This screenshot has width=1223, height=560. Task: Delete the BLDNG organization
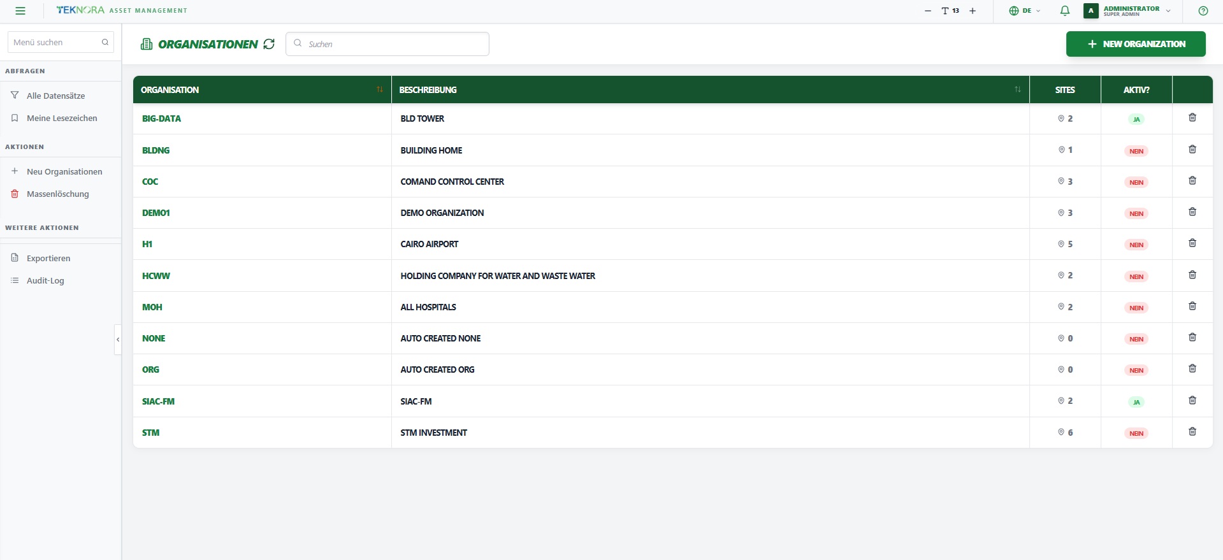[x=1192, y=150]
